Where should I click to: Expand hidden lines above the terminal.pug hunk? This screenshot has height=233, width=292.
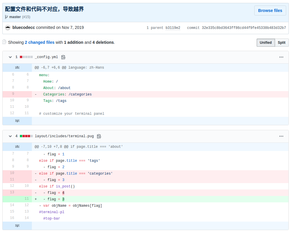[x=17, y=147]
